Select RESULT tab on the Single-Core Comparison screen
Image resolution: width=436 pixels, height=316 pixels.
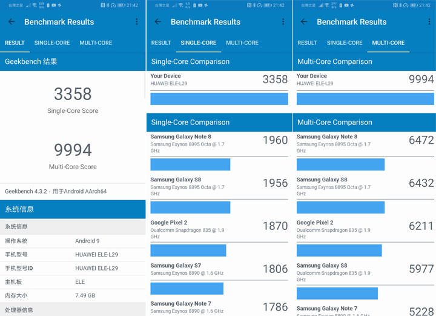pos(161,43)
